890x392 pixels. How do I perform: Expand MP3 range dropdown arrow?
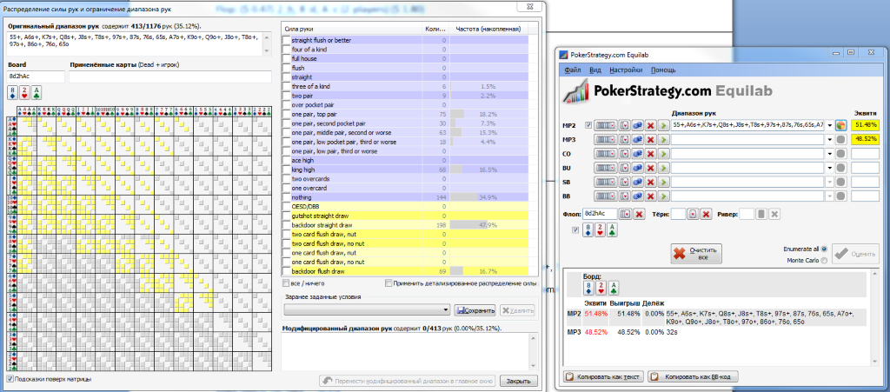coord(830,139)
